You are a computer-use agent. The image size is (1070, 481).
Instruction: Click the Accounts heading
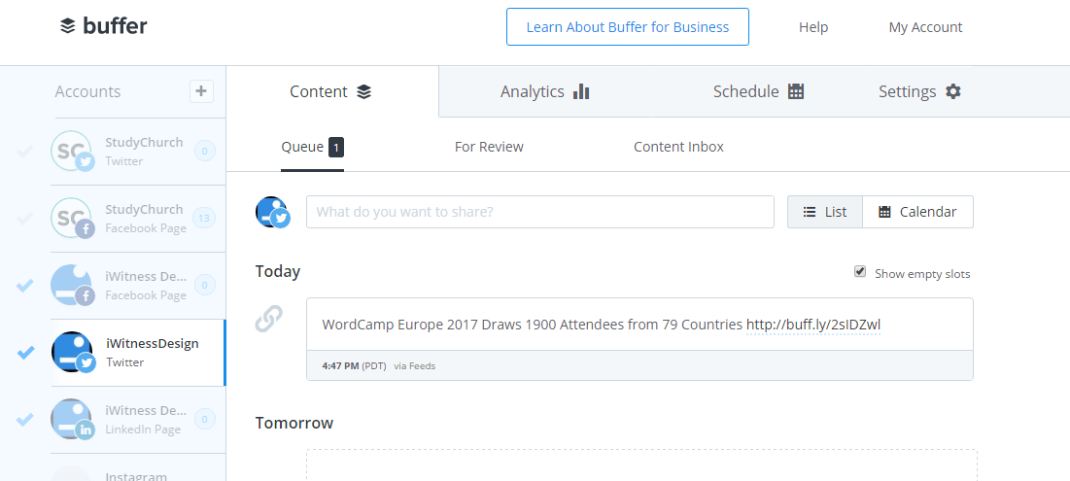point(87,91)
